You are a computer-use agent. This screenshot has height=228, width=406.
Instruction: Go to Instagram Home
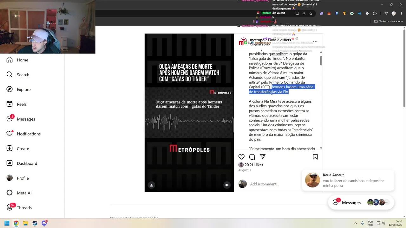pos(17,60)
